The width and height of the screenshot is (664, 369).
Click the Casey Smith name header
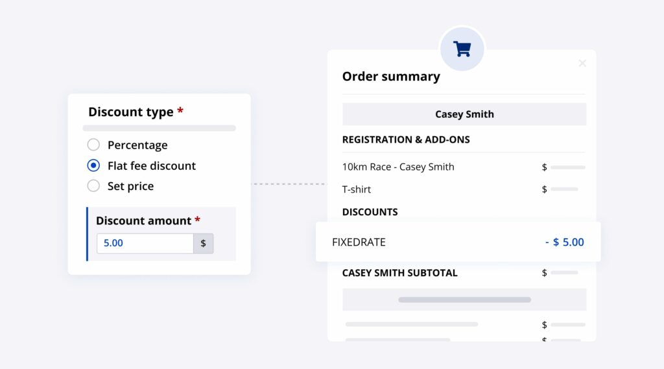(x=464, y=114)
